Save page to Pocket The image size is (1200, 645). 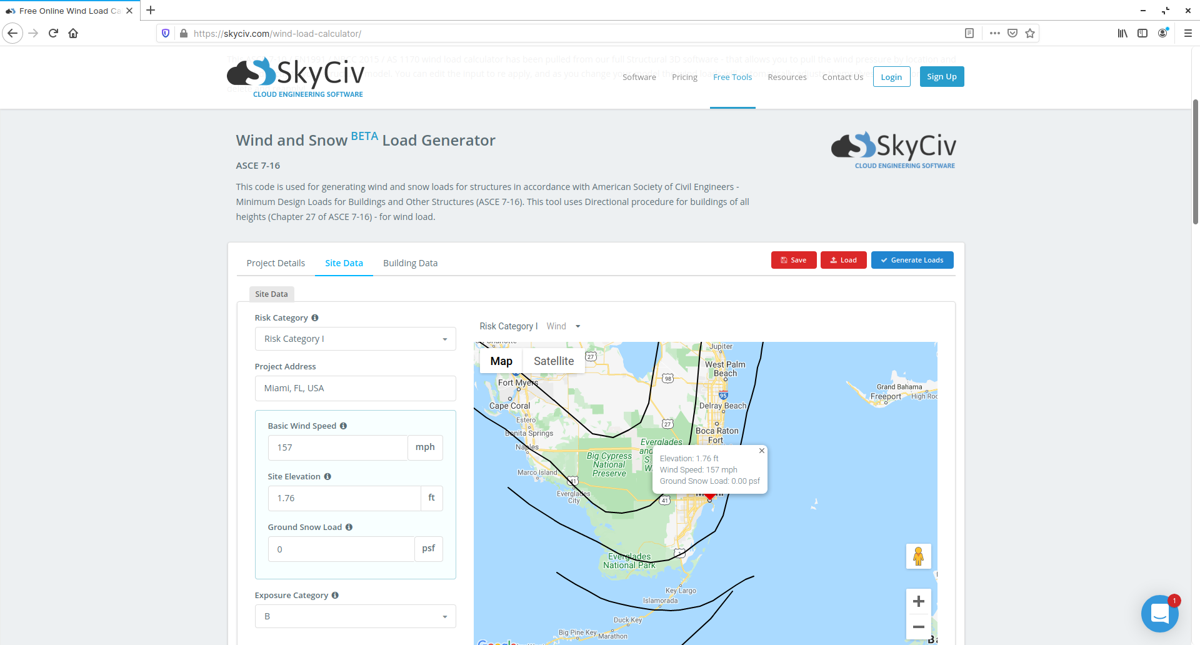coord(1012,33)
